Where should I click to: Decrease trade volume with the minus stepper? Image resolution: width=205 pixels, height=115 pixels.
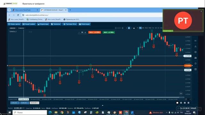click(79, 32)
